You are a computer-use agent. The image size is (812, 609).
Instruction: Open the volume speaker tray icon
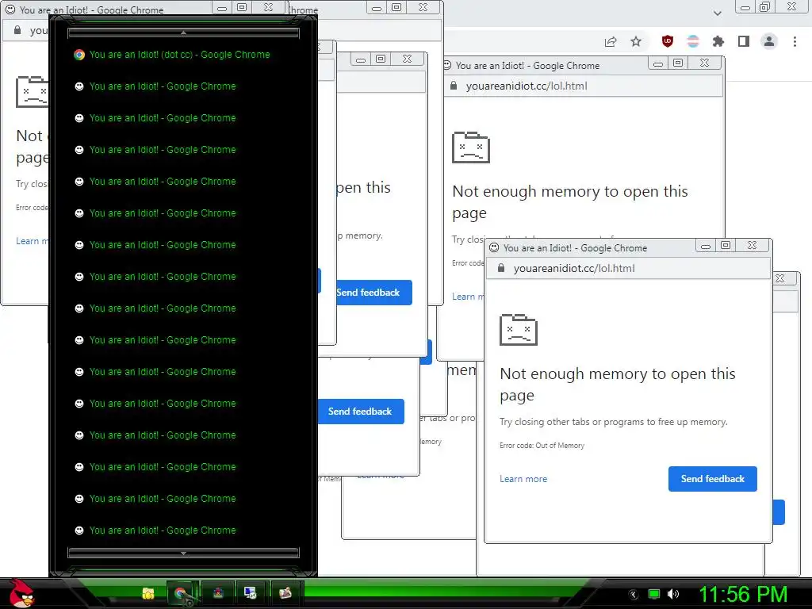coord(673,594)
